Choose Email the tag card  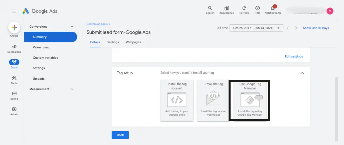[213, 100]
